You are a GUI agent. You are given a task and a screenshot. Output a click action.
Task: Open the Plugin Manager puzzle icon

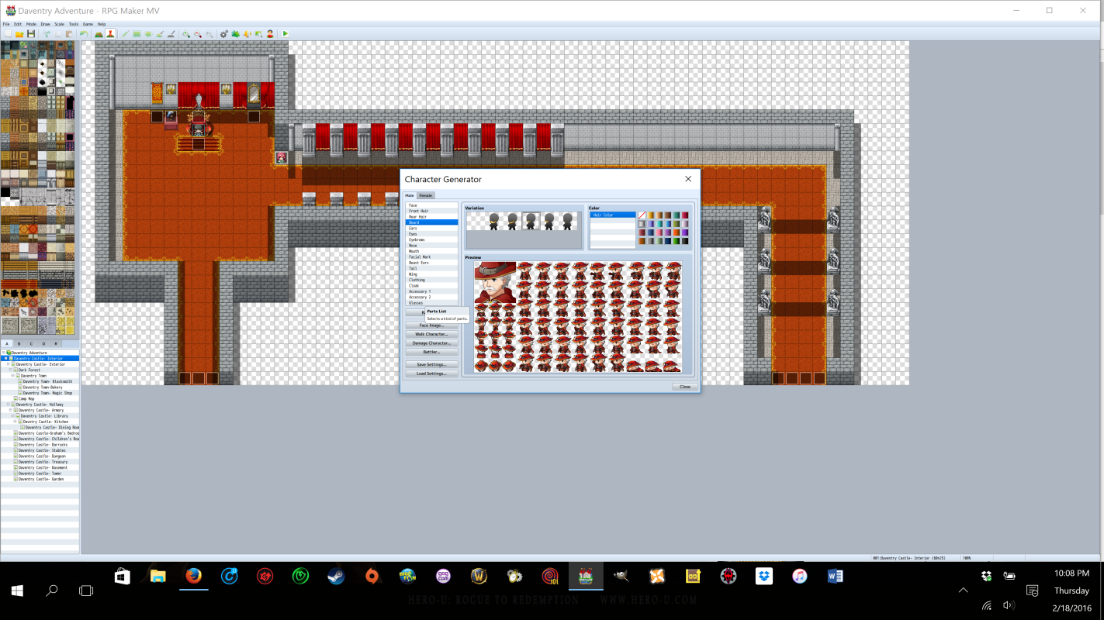tap(235, 34)
